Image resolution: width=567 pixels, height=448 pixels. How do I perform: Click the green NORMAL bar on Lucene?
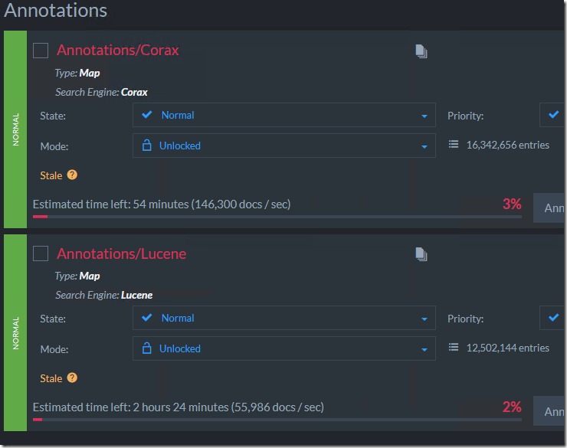[x=15, y=333]
